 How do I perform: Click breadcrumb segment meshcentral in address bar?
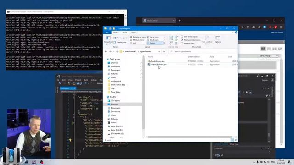coord(130,51)
